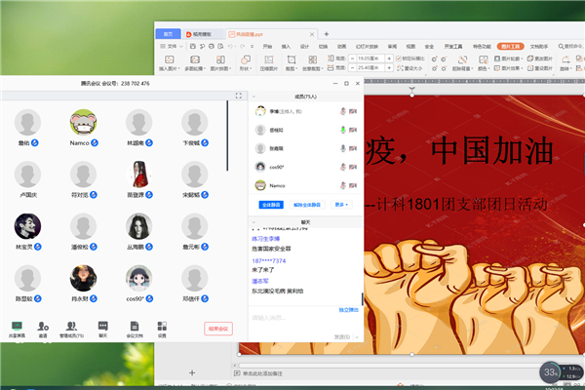This screenshot has width=585, height=390.
Task: Click the save icon in WPS quick toolbar
Action: pos(192,46)
